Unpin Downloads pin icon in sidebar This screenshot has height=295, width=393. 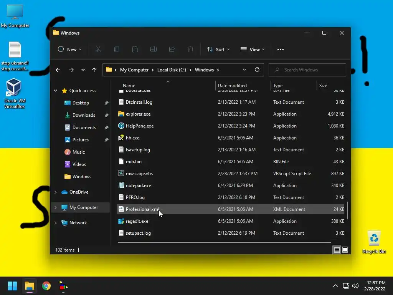pyautogui.click(x=107, y=115)
